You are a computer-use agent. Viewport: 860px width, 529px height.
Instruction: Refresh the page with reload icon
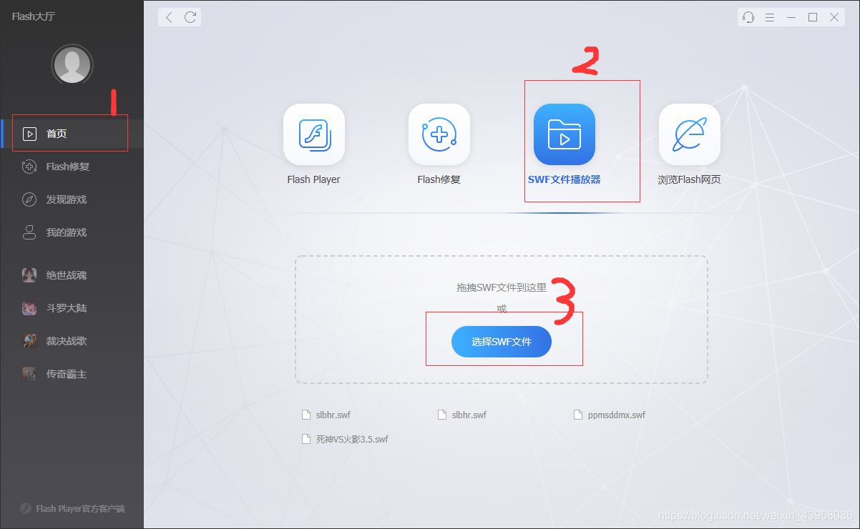(x=190, y=17)
